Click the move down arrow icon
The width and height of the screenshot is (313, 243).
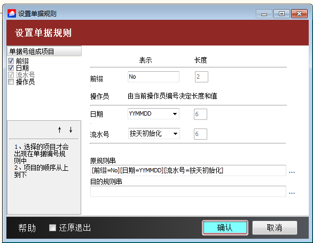point(71,130)
